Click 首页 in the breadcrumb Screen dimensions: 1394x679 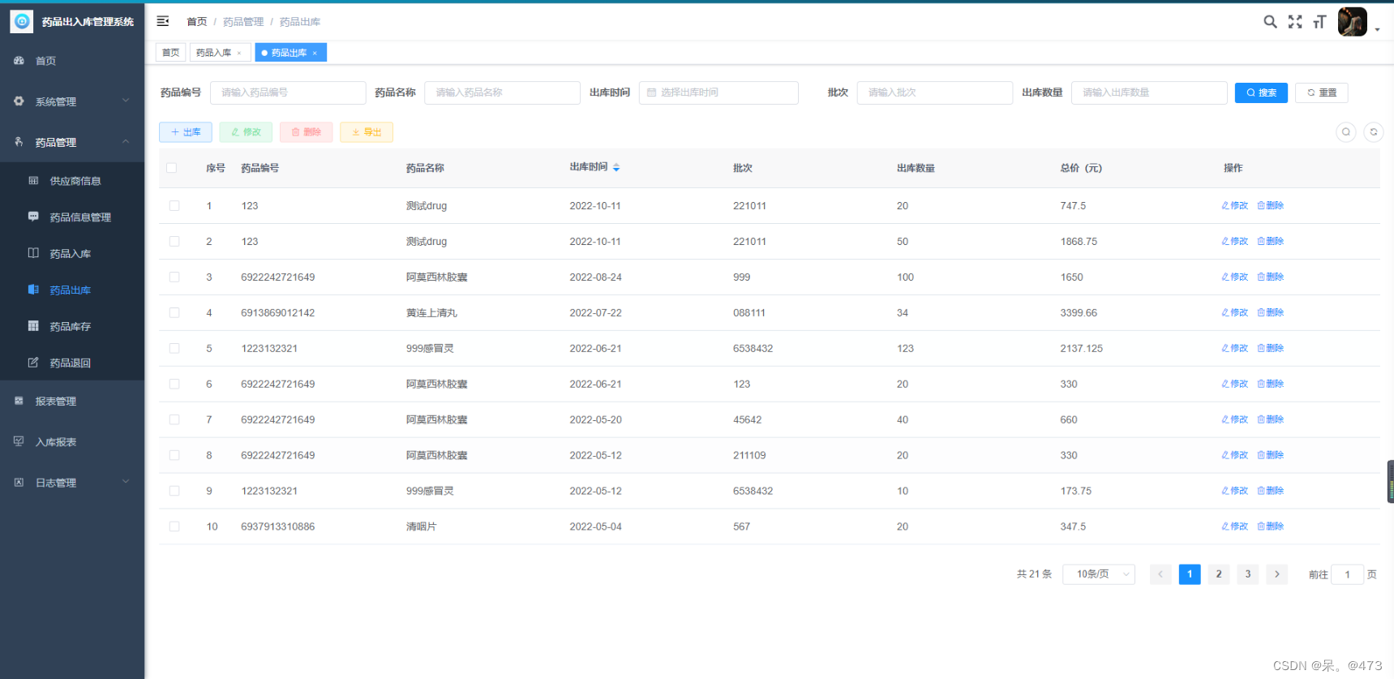tap(197, 22)
